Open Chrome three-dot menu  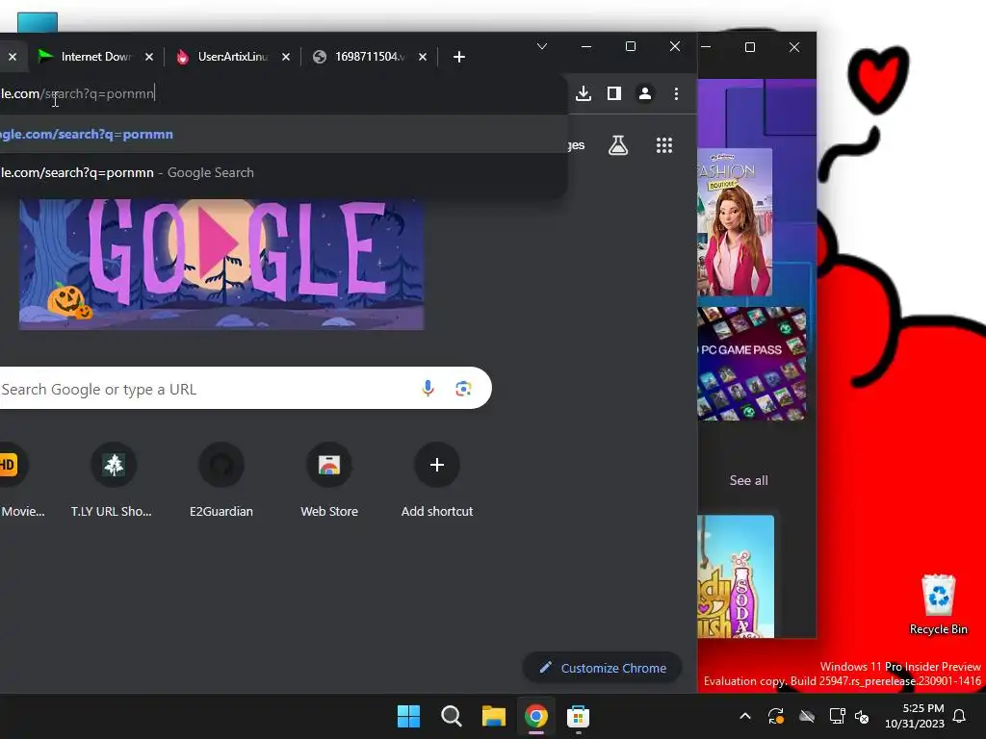(x=676, y=93)
